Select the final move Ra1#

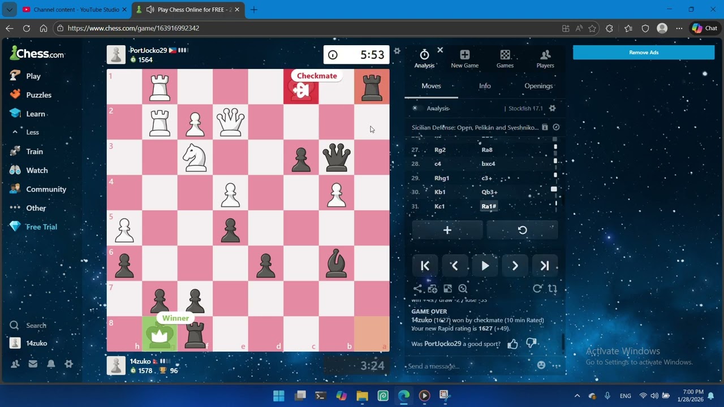(489, 206)
